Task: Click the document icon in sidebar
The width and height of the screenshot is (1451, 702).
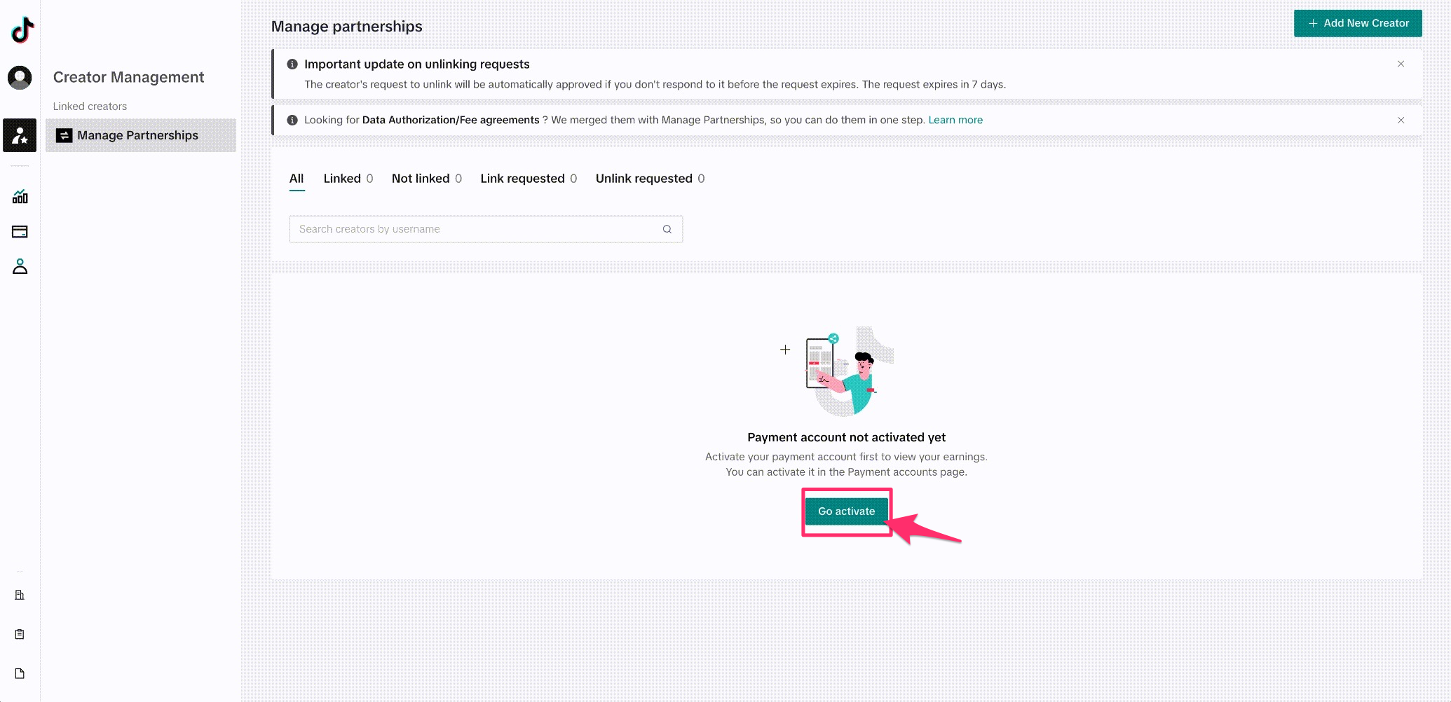Action: pos(20,674)
